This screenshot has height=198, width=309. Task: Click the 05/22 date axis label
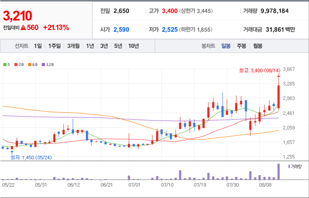click(8, 185)
